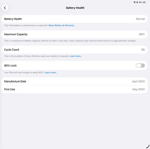The image size is (150, 149).
Task: Tap the Normal status value
Action: [140, 19]
